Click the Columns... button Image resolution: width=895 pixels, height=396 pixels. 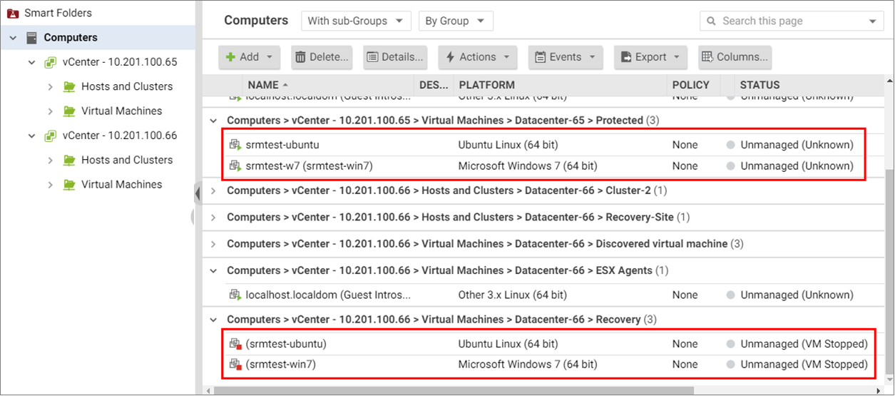[734, 57]
